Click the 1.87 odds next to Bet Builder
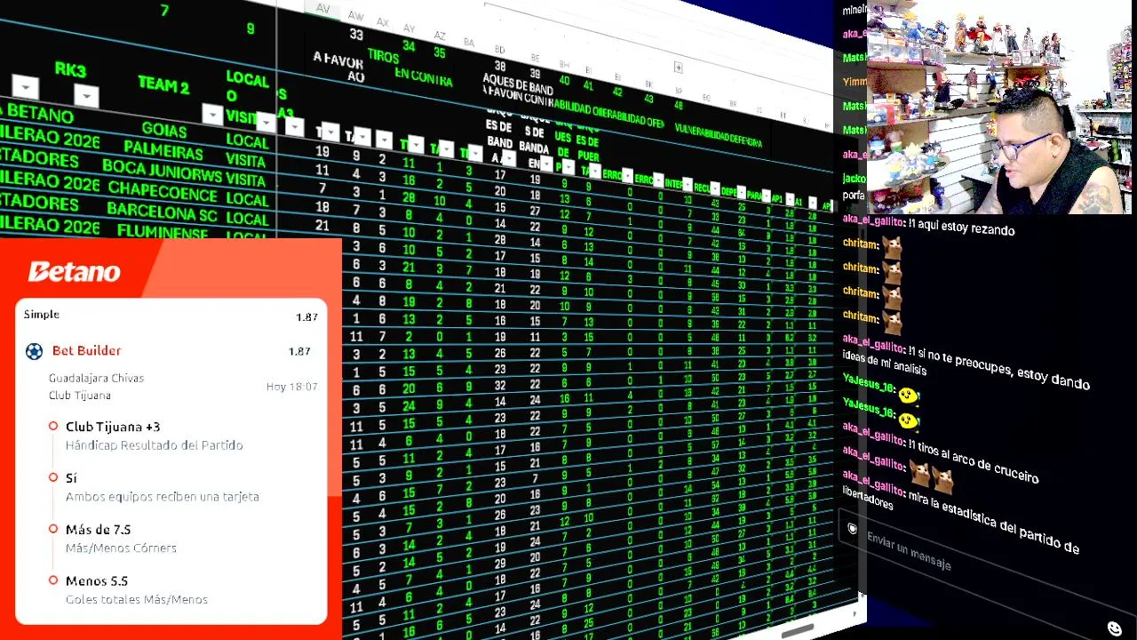 point(299,352)
